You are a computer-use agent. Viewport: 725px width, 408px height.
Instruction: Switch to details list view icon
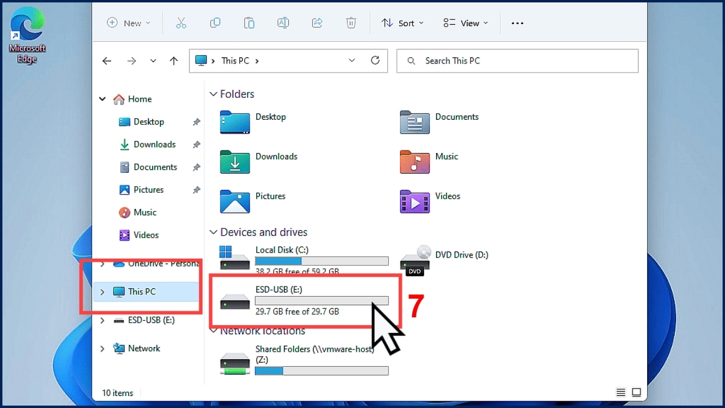pyautogui.click(x=620, y=392)
